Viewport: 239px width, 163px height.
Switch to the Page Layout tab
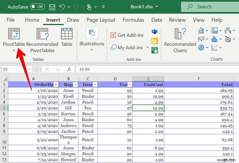tap(101, 20)
